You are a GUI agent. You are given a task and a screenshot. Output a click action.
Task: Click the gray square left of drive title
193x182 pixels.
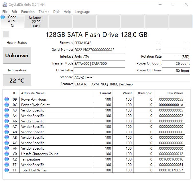(x=6, y=34)
